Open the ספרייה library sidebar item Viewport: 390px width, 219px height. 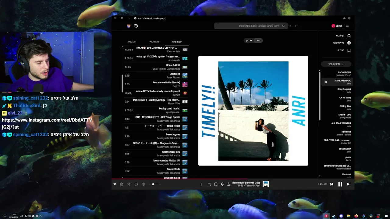point(344,50)
